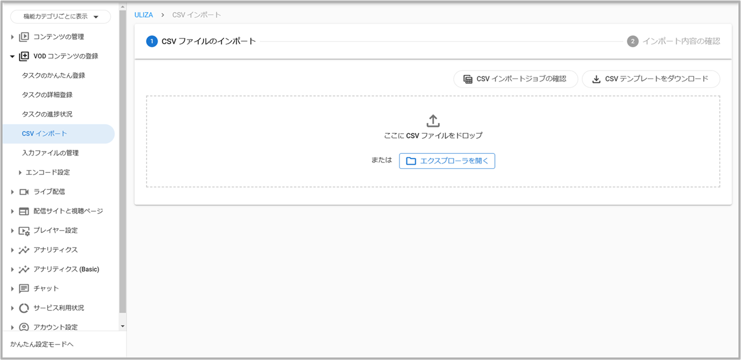Open 入力ファイルの管理 menu item
This screenshot has height=360, width=741.
(x=50, y=153)
